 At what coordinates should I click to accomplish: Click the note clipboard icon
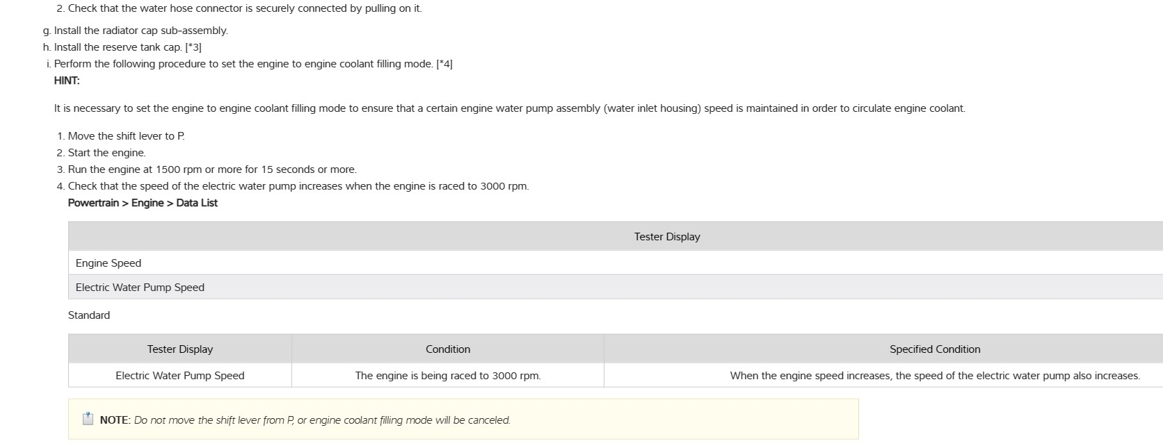tap(88, 419)
